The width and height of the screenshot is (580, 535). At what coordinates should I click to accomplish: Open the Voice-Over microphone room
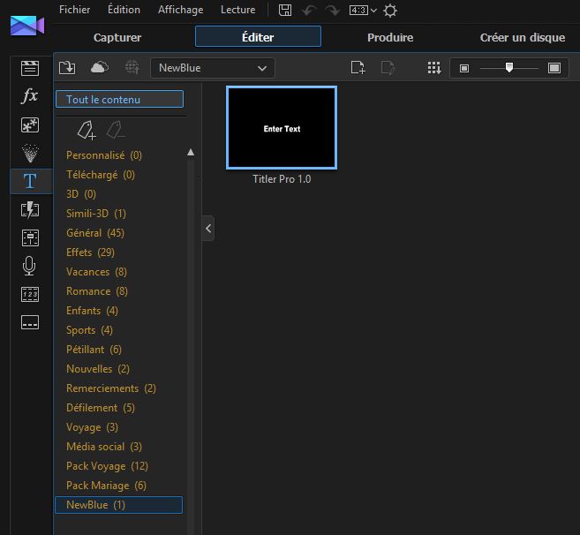coord(29,266)
